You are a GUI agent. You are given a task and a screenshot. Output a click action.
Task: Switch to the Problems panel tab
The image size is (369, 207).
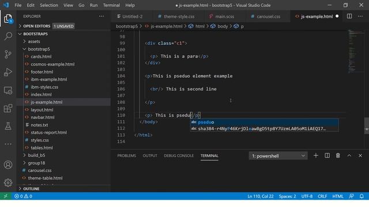(x=127, y=156)
